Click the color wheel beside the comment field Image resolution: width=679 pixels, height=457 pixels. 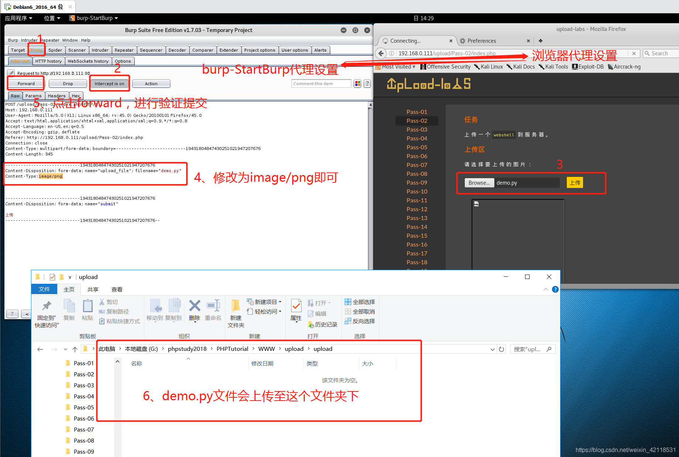357,83
